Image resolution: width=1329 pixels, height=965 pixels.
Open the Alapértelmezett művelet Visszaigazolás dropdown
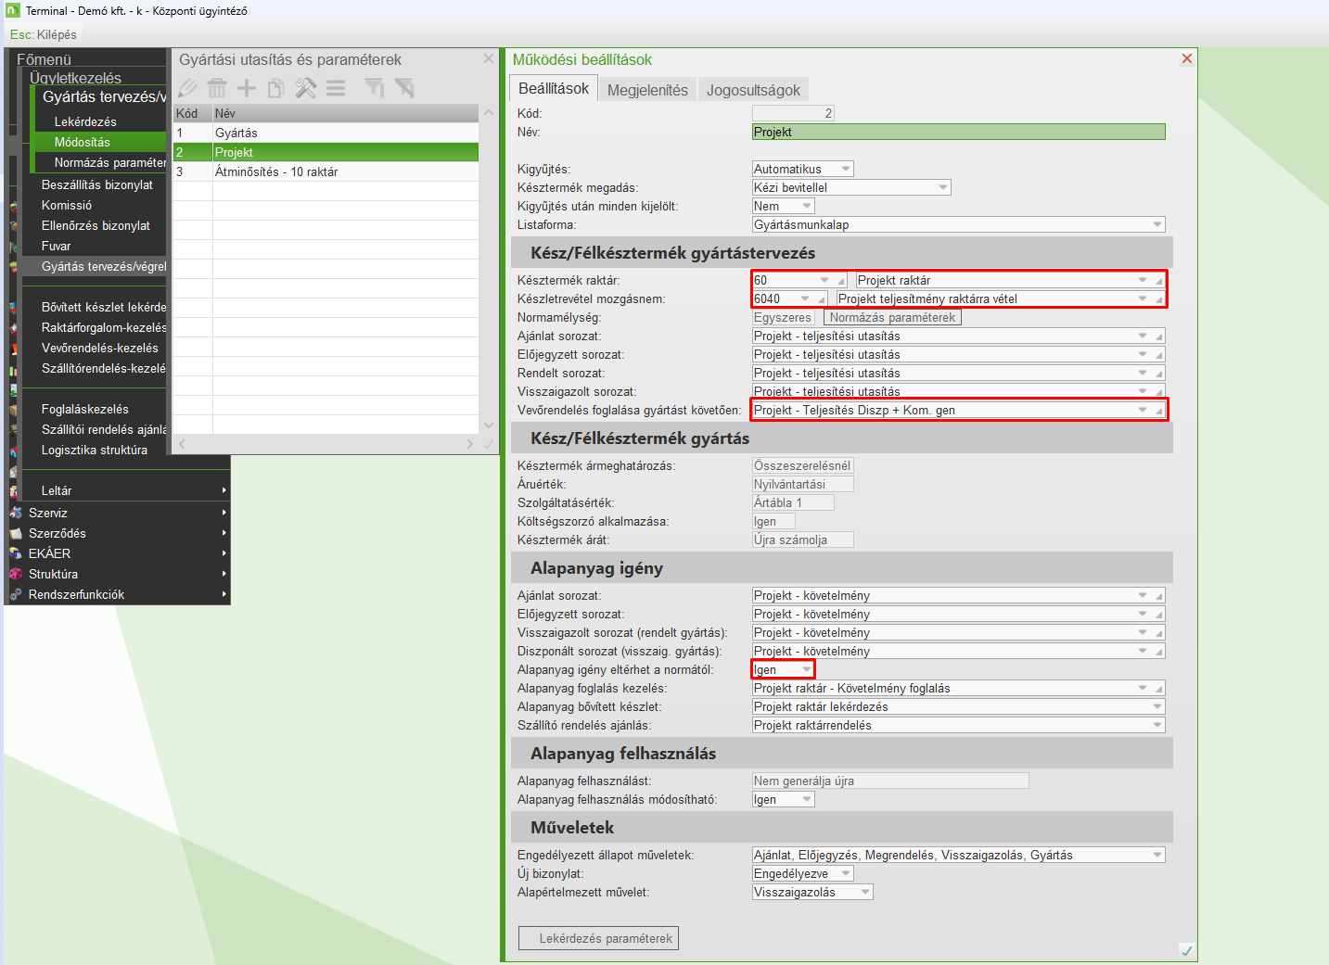[864, 892]
